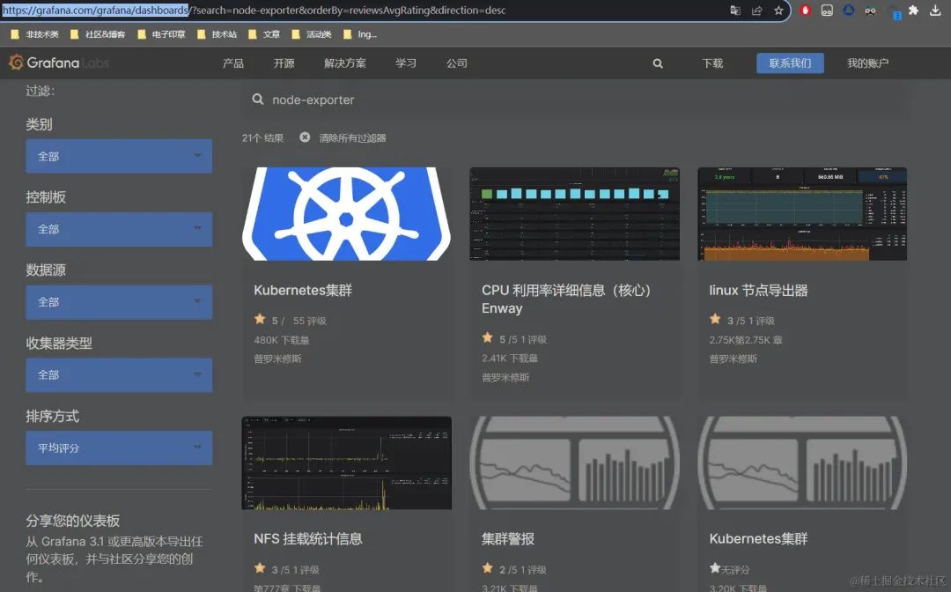The height and width of the screenshot is (592, 951).
Task: Open the 技术站 bookmark folder
Action: point(217,34)
